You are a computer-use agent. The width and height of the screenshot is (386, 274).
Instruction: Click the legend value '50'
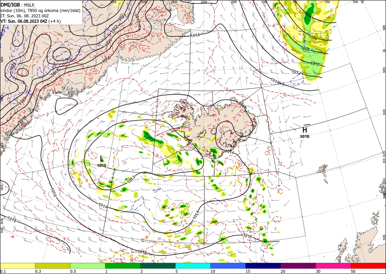coord(353,271)
